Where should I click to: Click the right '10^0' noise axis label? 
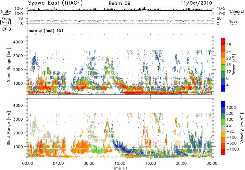tap(221, 14)
